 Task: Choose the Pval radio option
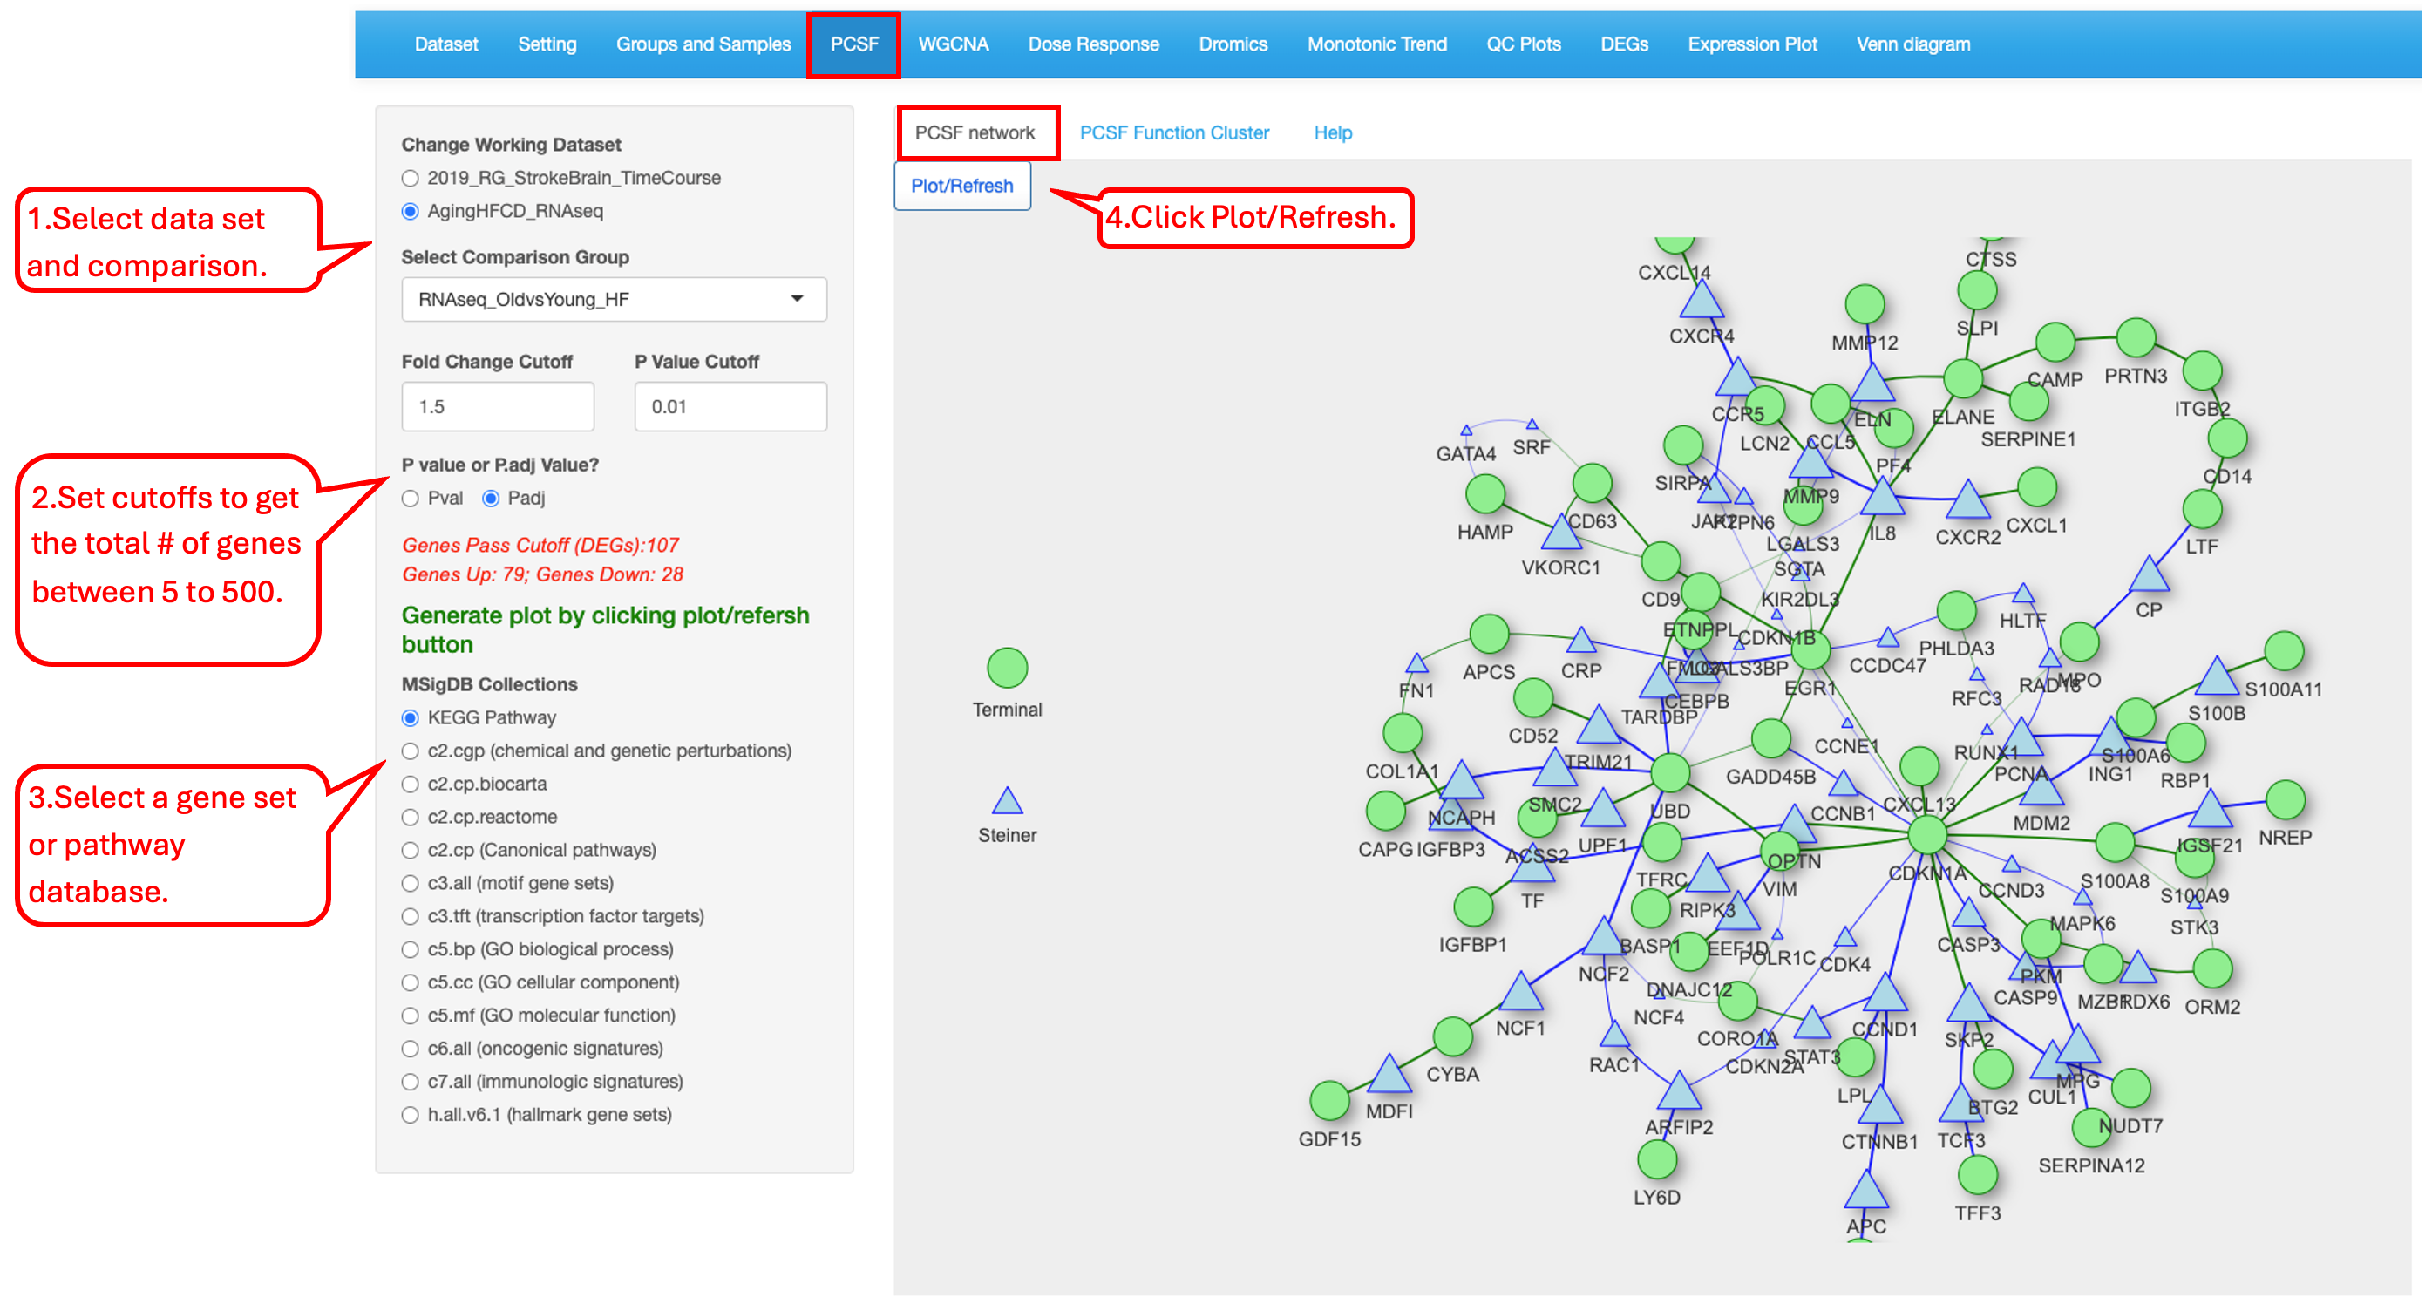click(x=410, y=499)
